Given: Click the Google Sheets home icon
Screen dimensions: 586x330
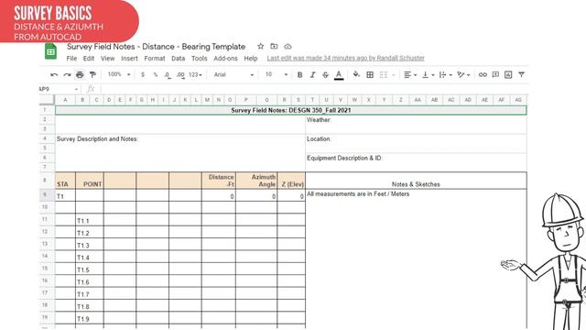Looking at the screenshot, I should pos(51,51).
